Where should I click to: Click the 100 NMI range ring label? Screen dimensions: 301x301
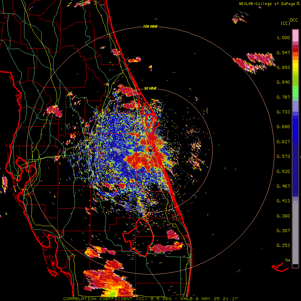point(150,26)
